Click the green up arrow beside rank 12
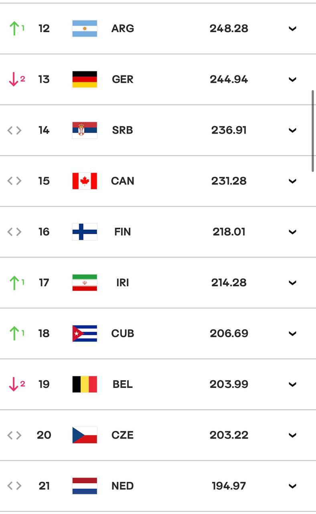316x514 pixels. click(14, 29)
